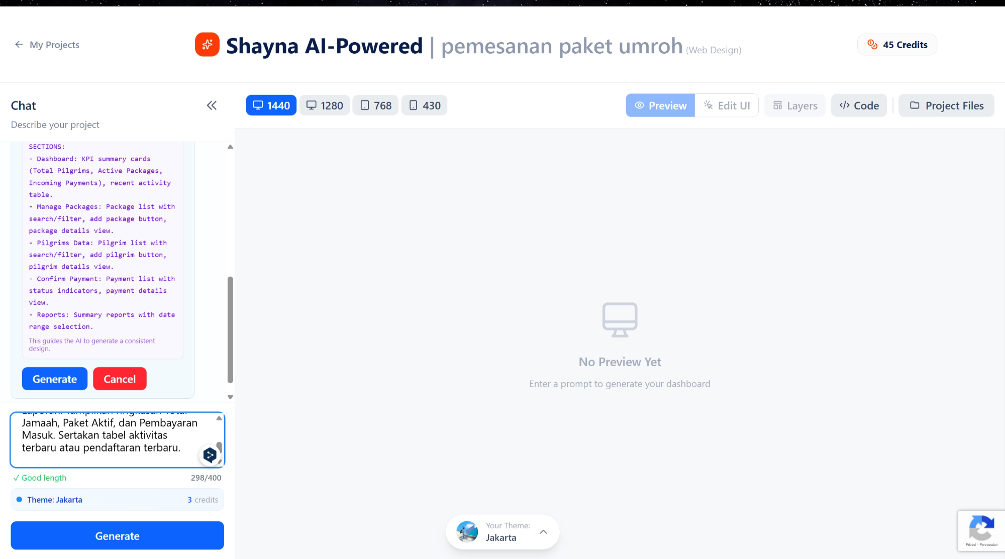
Task: Open the Code view
Action: [x=859, y=105]
